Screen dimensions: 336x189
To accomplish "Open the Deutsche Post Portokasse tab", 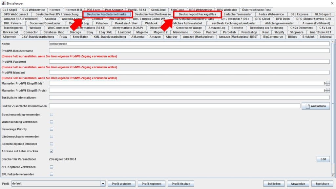I will (153, 14).
